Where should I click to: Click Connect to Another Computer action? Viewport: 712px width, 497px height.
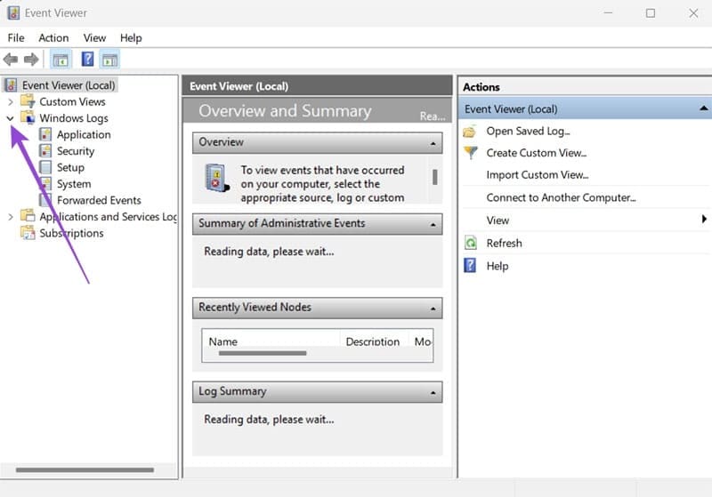[x=561, y=197]
